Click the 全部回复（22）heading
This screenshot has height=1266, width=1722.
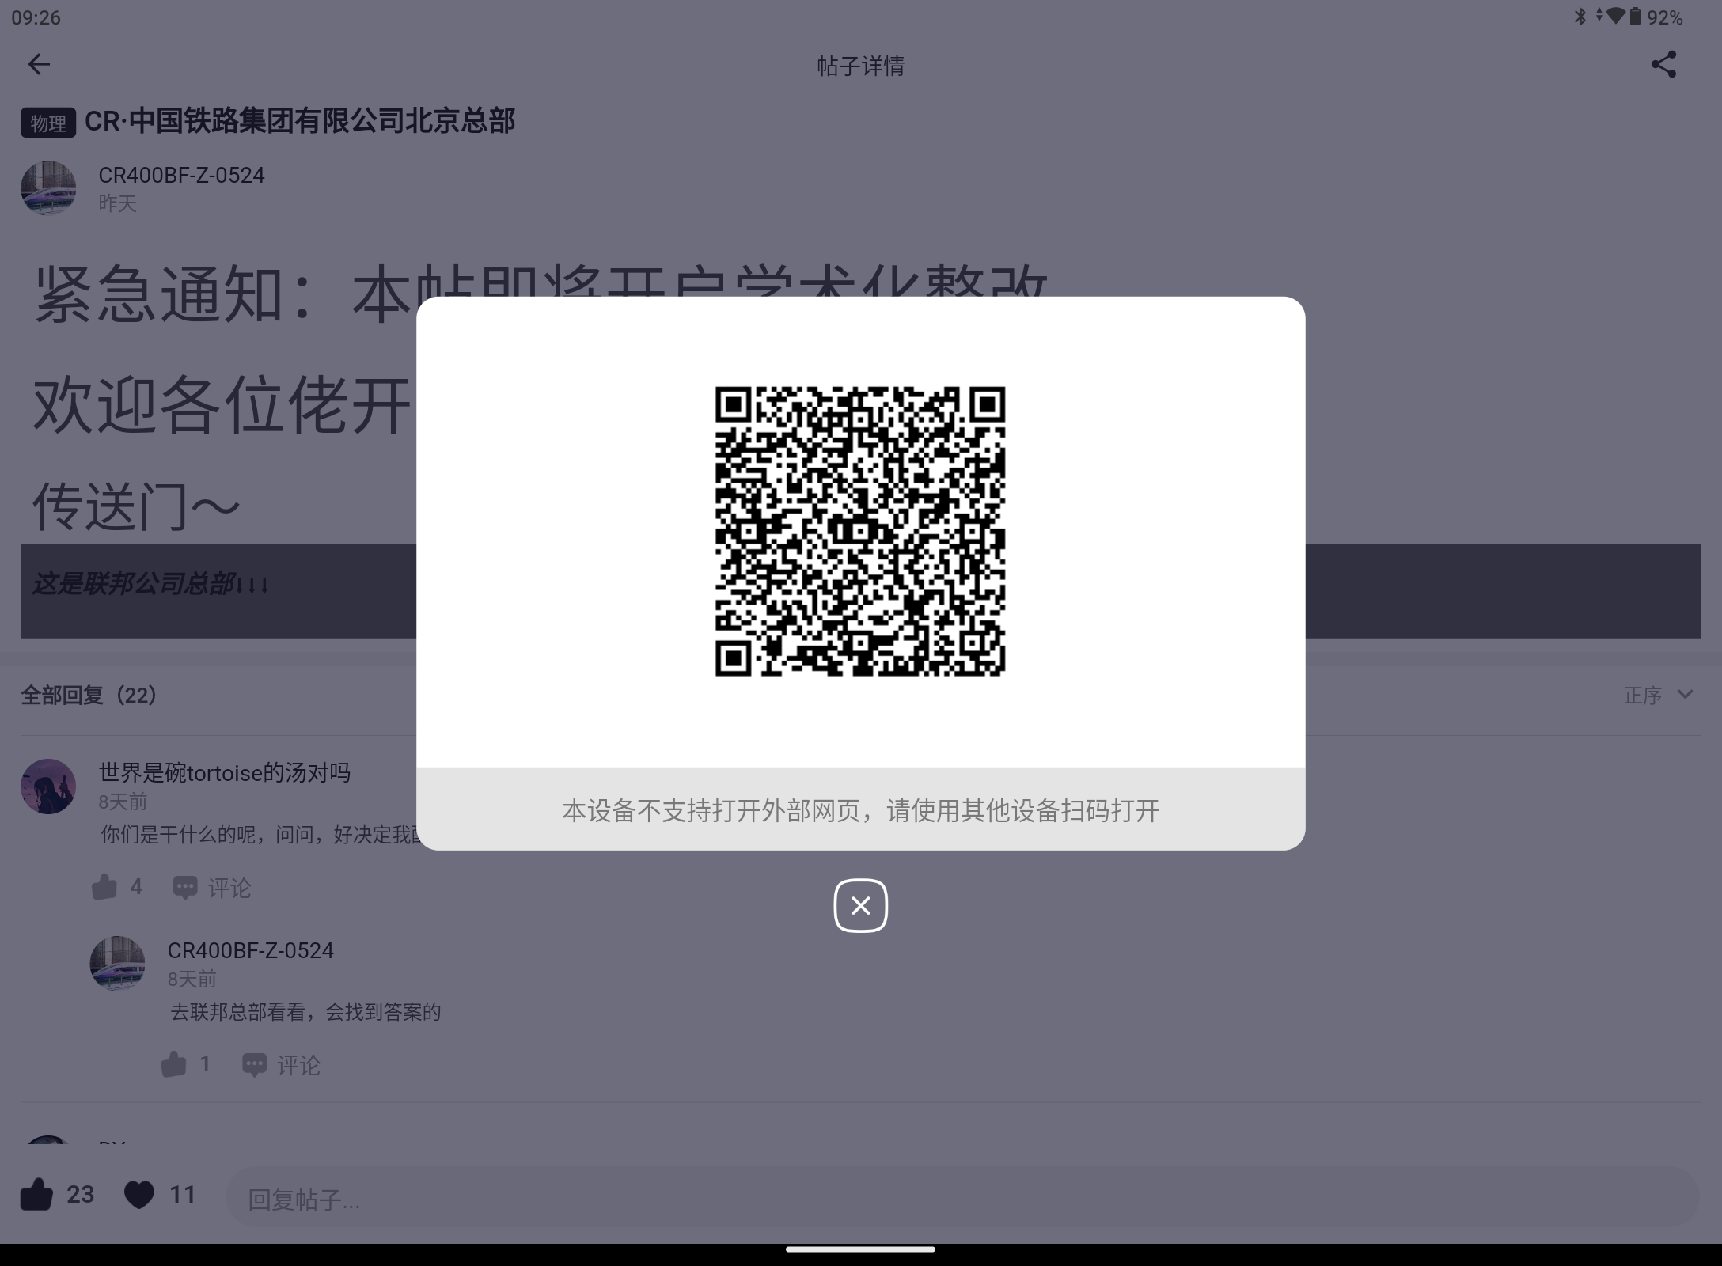pyautogui.click(x=89, y=695)
